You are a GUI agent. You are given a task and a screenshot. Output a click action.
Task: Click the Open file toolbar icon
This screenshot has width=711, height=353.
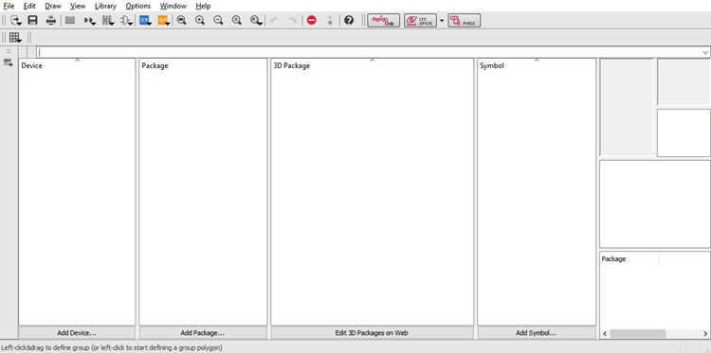coord(16,21)
